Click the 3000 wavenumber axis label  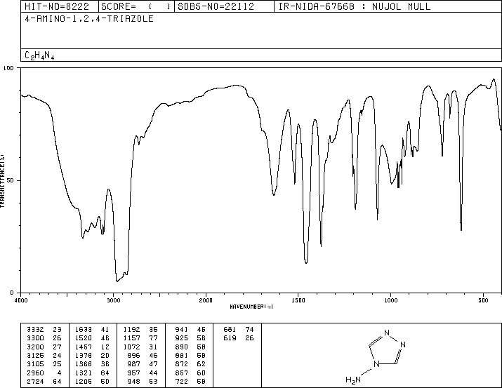click(113, 300)
